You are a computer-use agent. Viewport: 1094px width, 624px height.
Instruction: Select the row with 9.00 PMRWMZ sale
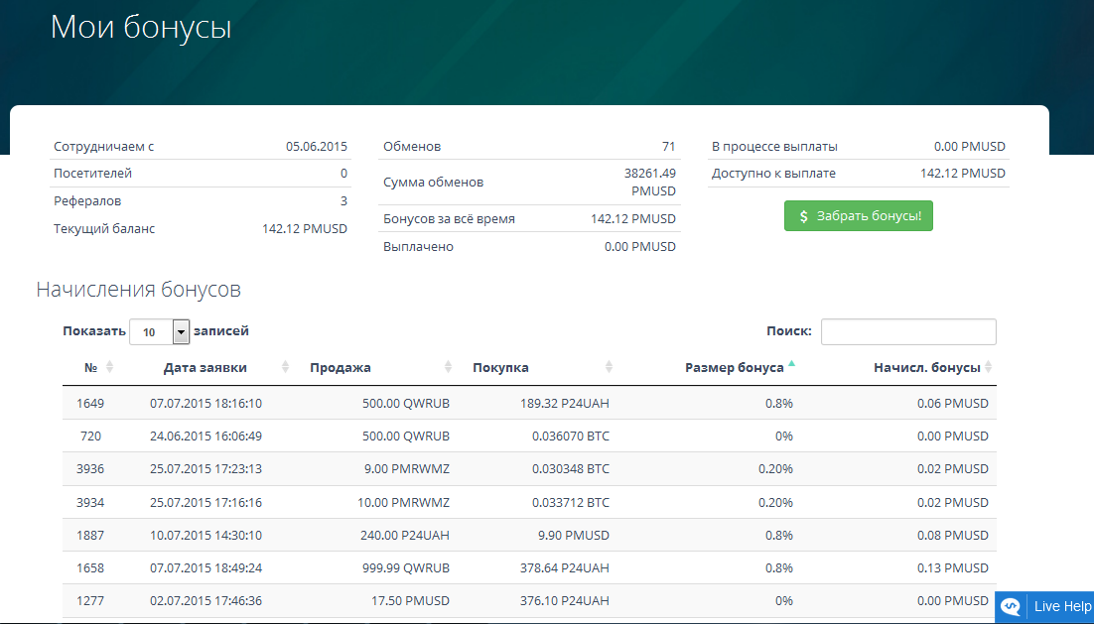(403, 469)
